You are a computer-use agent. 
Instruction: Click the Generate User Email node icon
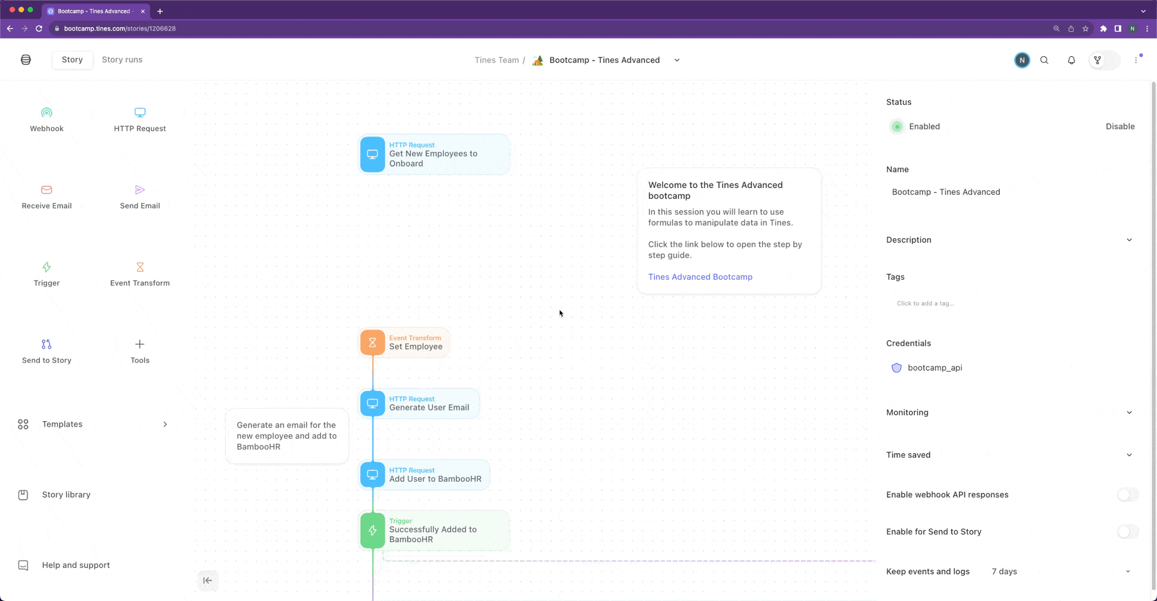pos(373,403)
